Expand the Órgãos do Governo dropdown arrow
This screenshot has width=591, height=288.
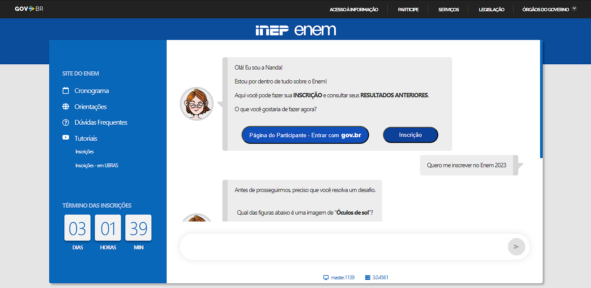click(x=574, y=8)
